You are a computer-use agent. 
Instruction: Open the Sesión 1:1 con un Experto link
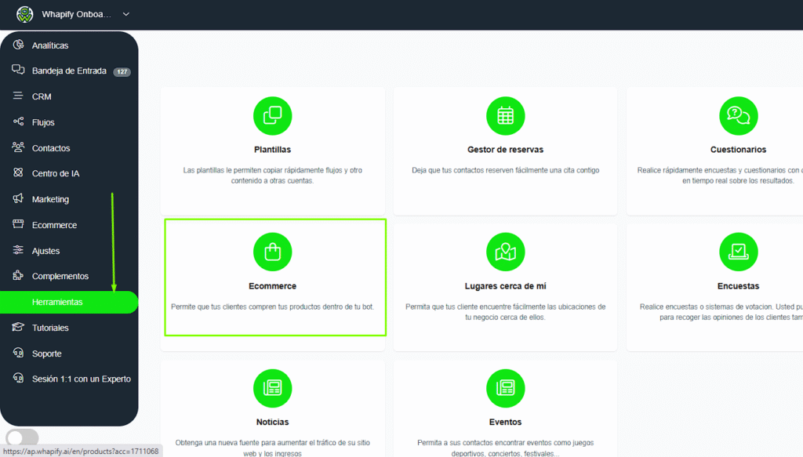[81, 379]
